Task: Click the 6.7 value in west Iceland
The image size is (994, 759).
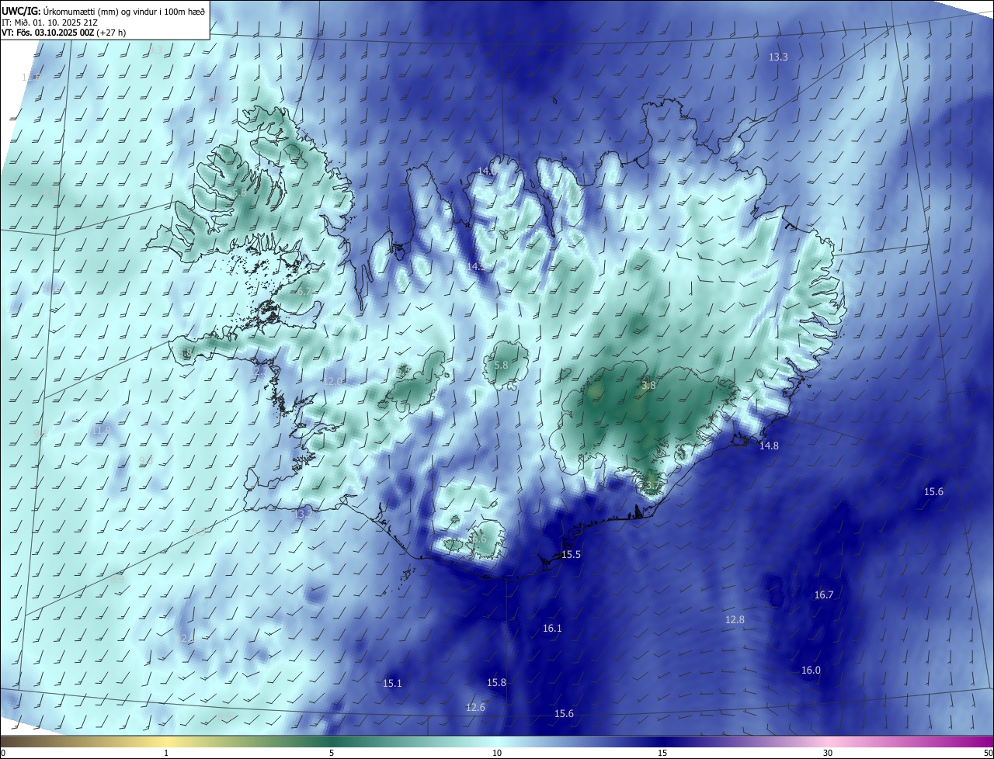Action: point(304,292)
